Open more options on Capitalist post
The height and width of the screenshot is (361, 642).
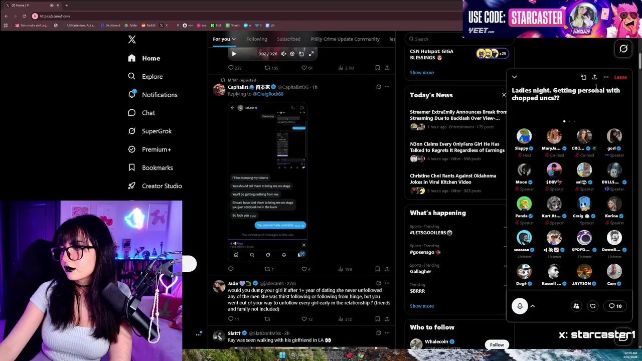387,87
